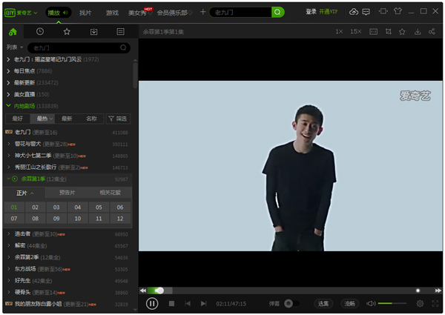Open the messages chat icon
Screen dimensions: 445x315
(x=366, y=12)
